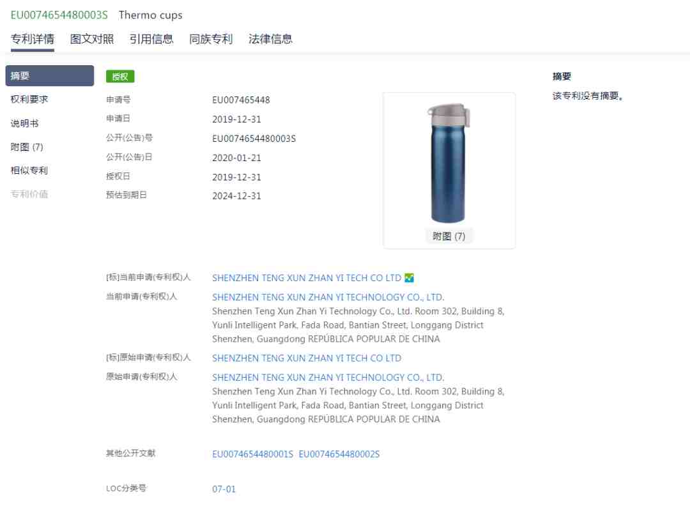Click publication number EU0074654480003S value
The height and width of the screenshot is (508, 690).
point(254,139)
